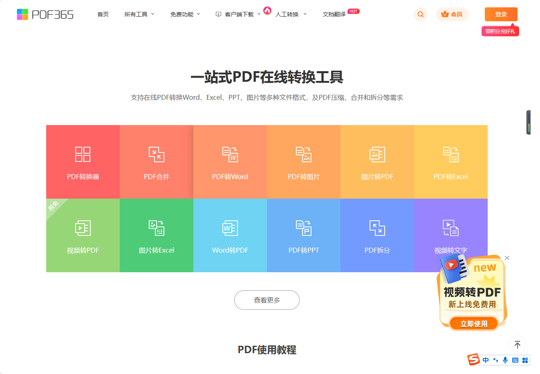This screenshot has height=374, width=540.
Task: Click the 限免 ribbon on 视频转PDF tile
Action: tap(54, 206)
